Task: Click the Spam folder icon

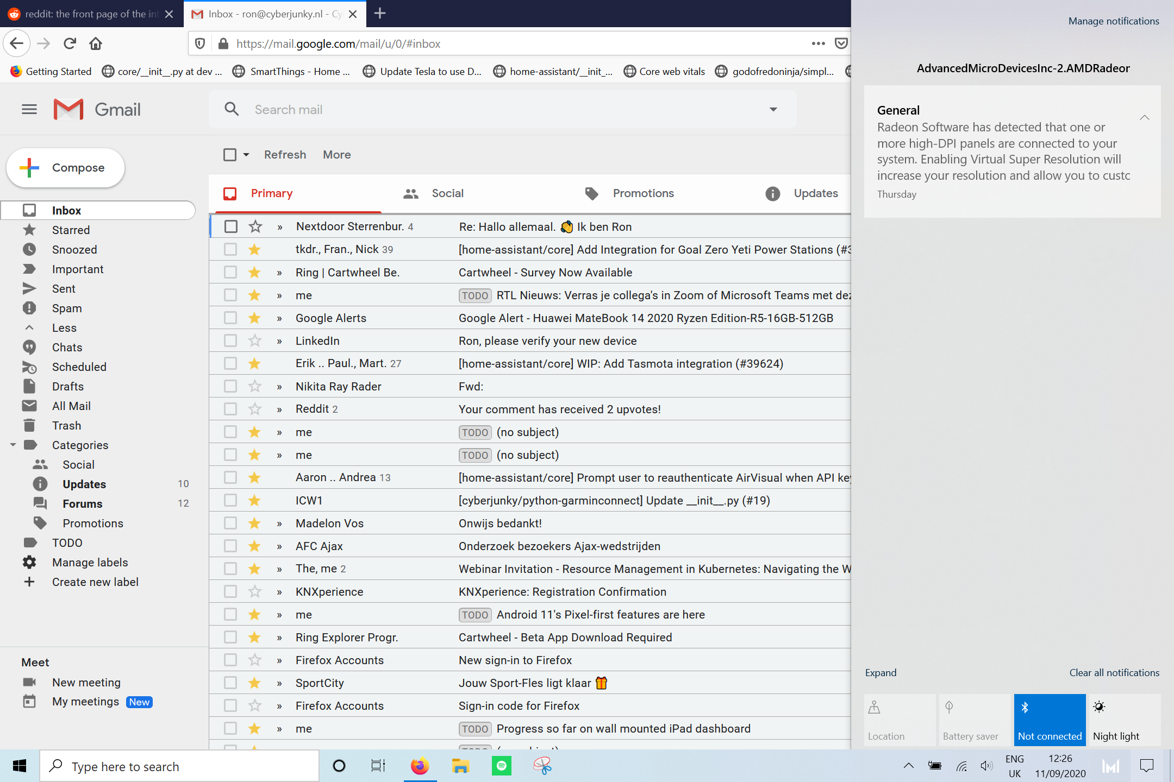Action: 29,308
